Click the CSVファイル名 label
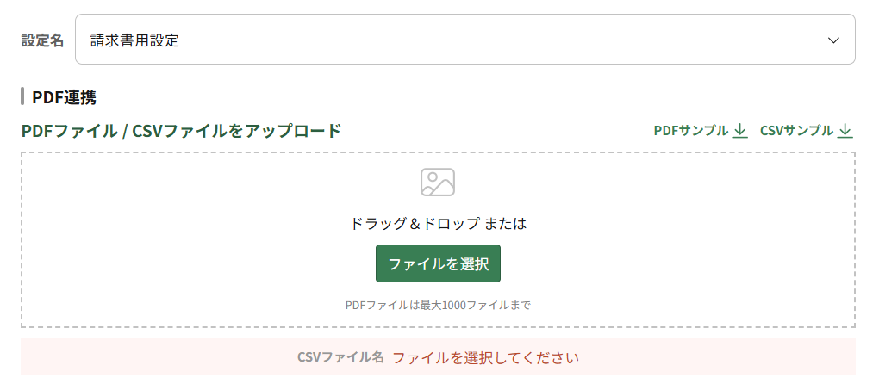 (x=340, y=357)
